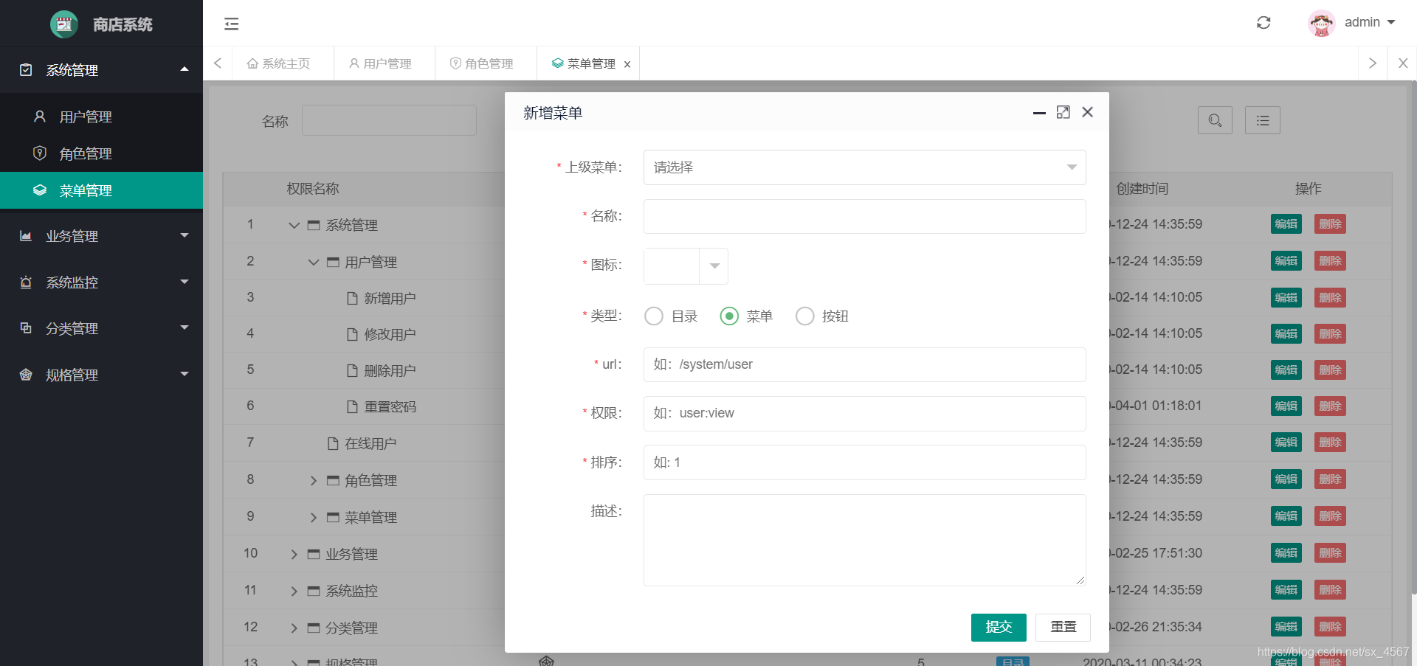Select the 按钮 radio button

[x=804, y=316]
